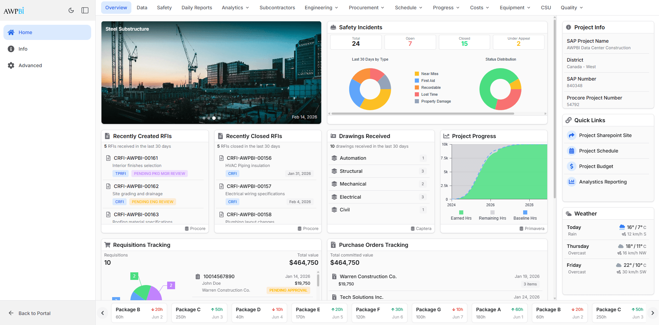Expand the Procurement dropdown menu

click(x=367, y=8)
